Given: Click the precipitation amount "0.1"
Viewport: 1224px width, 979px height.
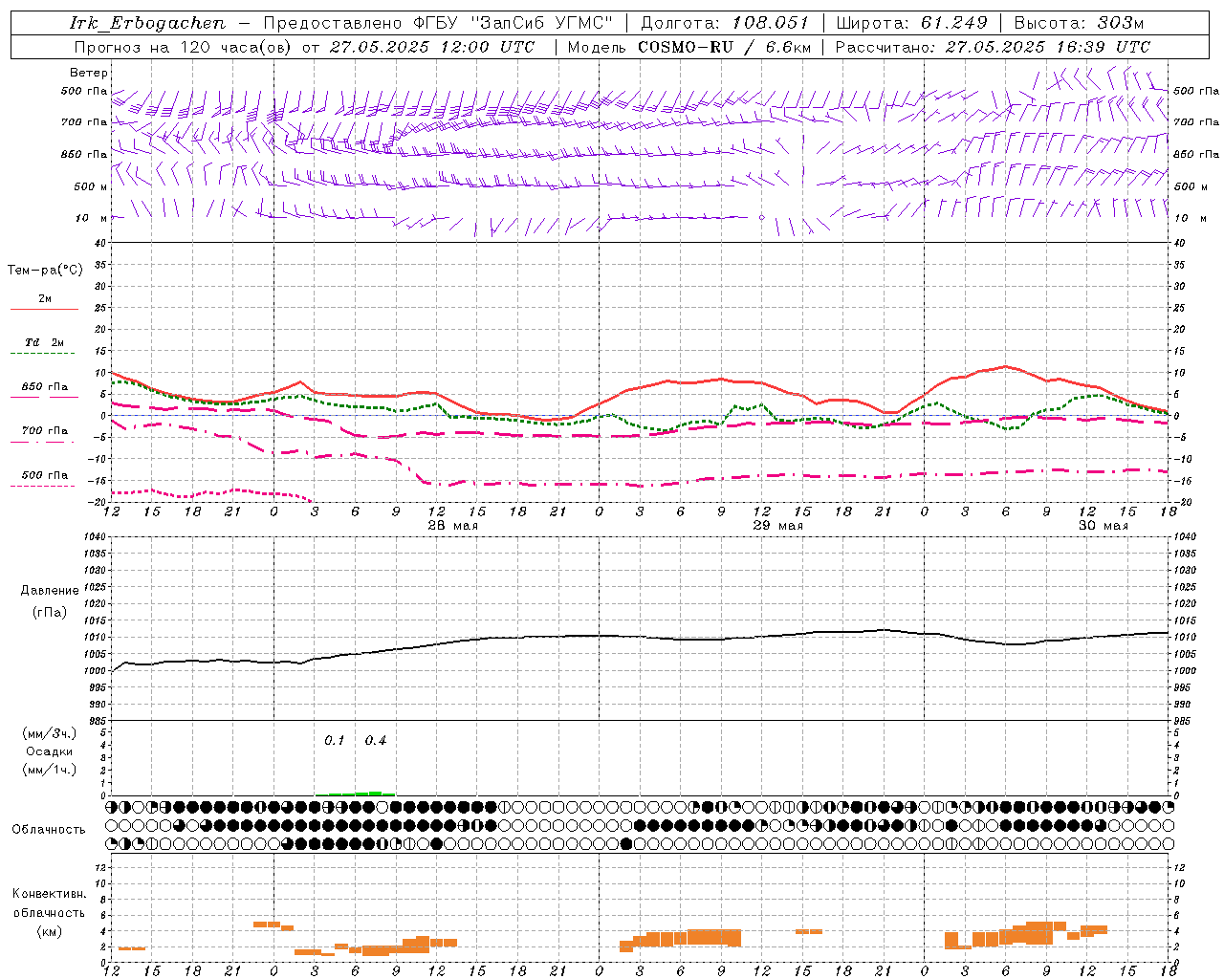Looking at the screenshot, I should [335, 740].
